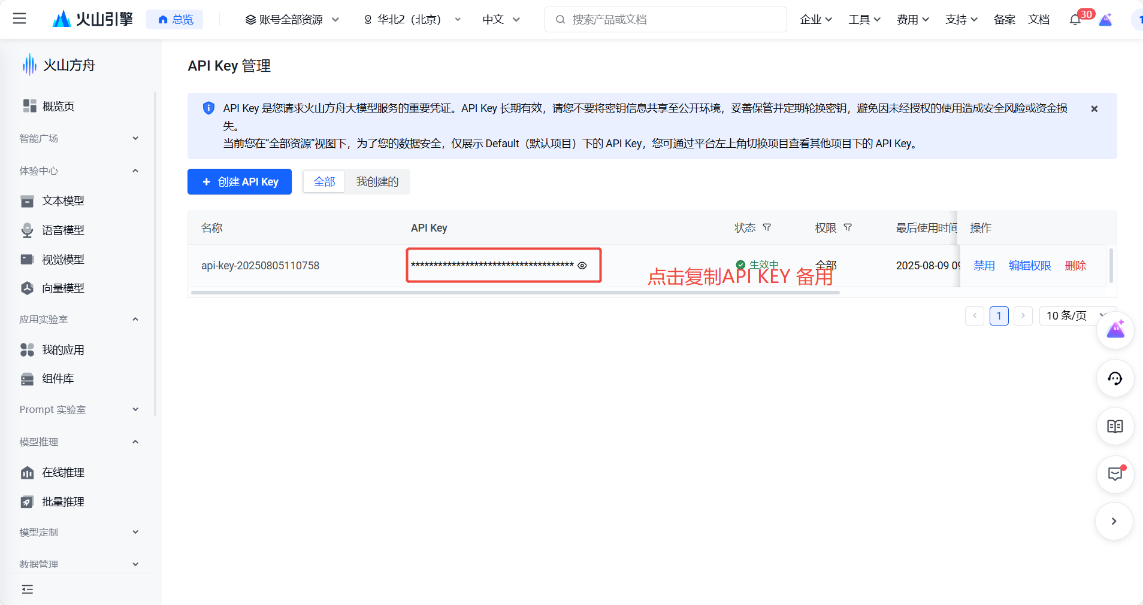Expand the 智能广场 section
The image size is (1143, 605).
pyautogui.click(x=78, y=138)
